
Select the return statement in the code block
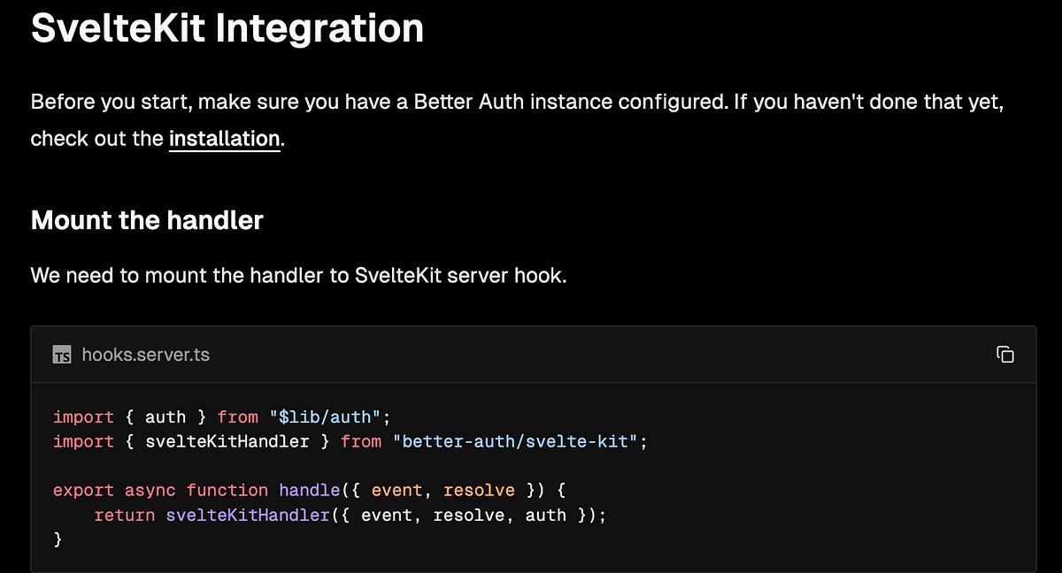click(x=125, y=515)
